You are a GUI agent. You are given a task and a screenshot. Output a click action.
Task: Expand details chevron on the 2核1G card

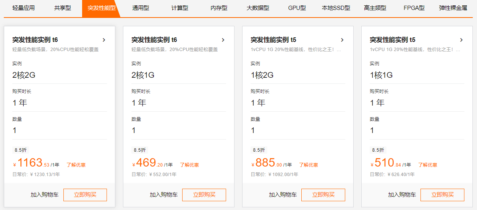(223, 40)
